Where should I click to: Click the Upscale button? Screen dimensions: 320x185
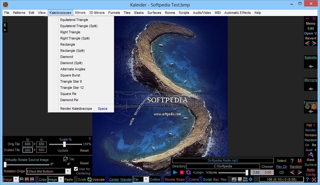(98, 179)
